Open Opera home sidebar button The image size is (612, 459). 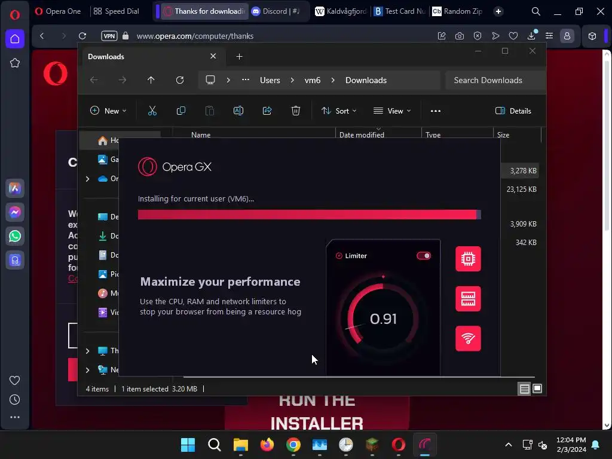coord(15,39)
